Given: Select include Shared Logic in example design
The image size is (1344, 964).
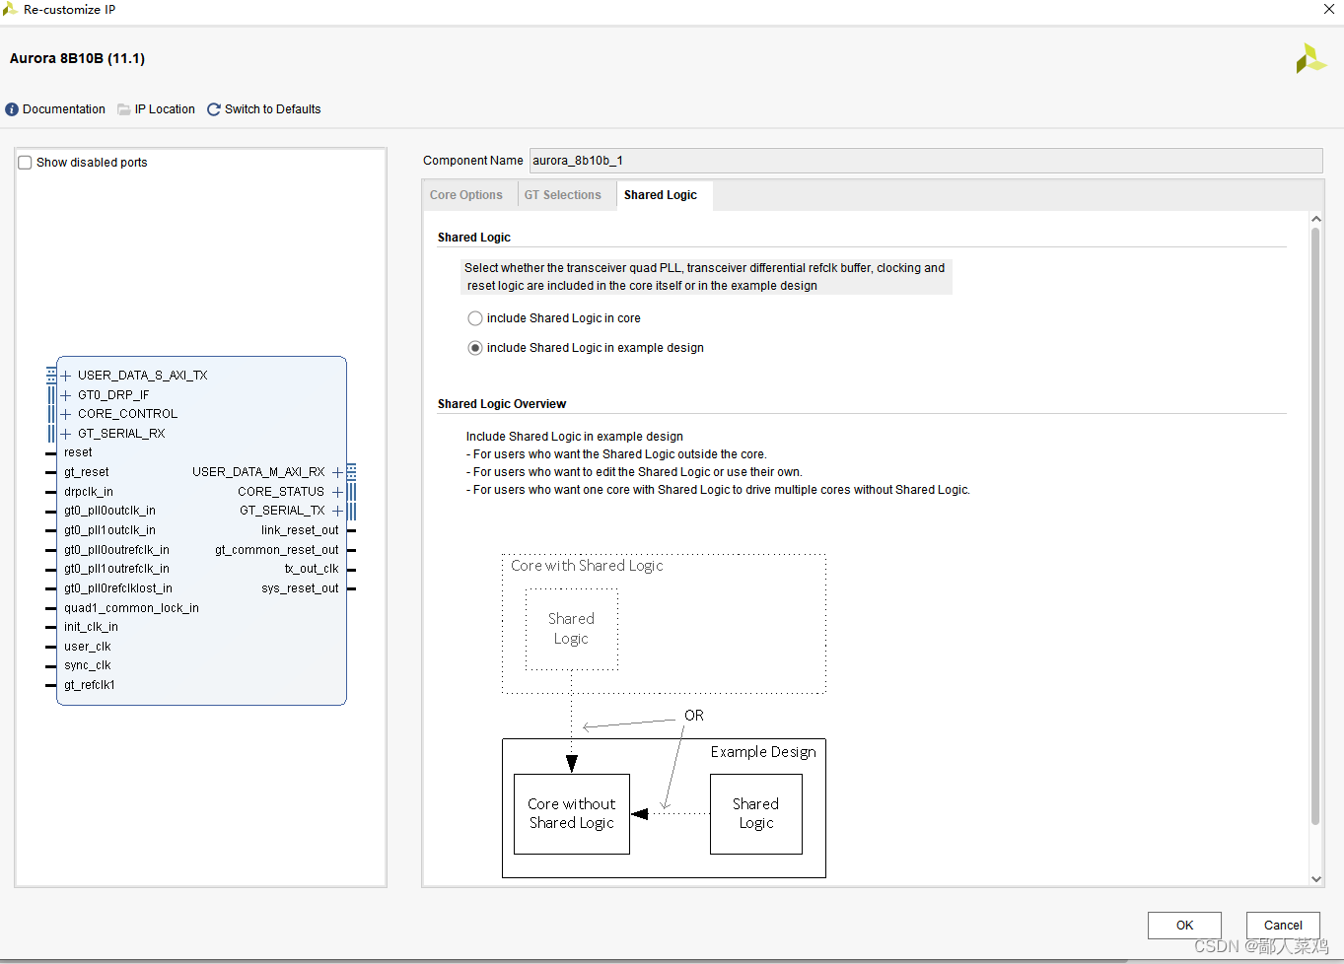Looking at the screenshot, I should pos(475,347).
